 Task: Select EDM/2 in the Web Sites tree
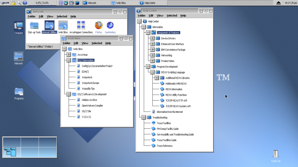pos(85,72)
